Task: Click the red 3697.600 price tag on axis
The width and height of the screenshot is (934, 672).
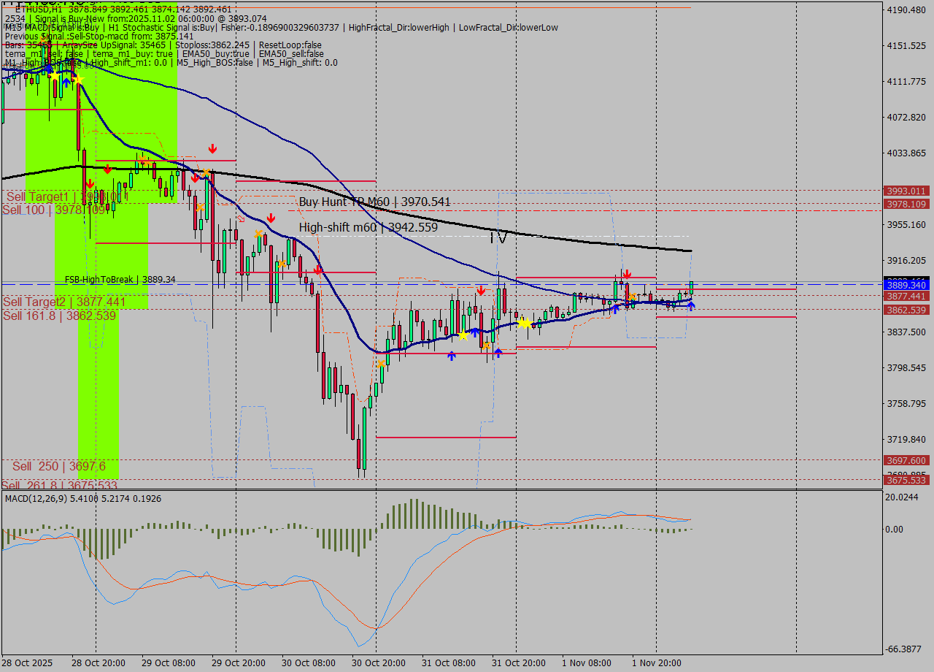Action: 906,460
